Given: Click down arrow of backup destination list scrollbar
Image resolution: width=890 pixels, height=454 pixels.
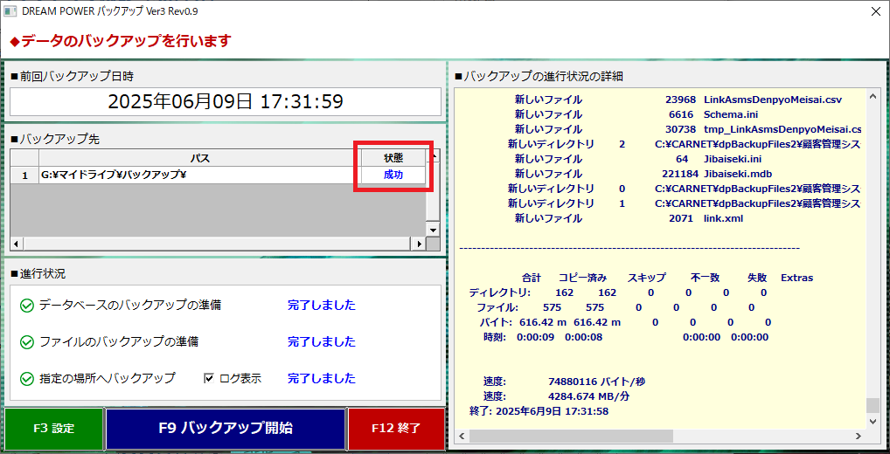Looking at the screenshot, I should tap(433, 230).
